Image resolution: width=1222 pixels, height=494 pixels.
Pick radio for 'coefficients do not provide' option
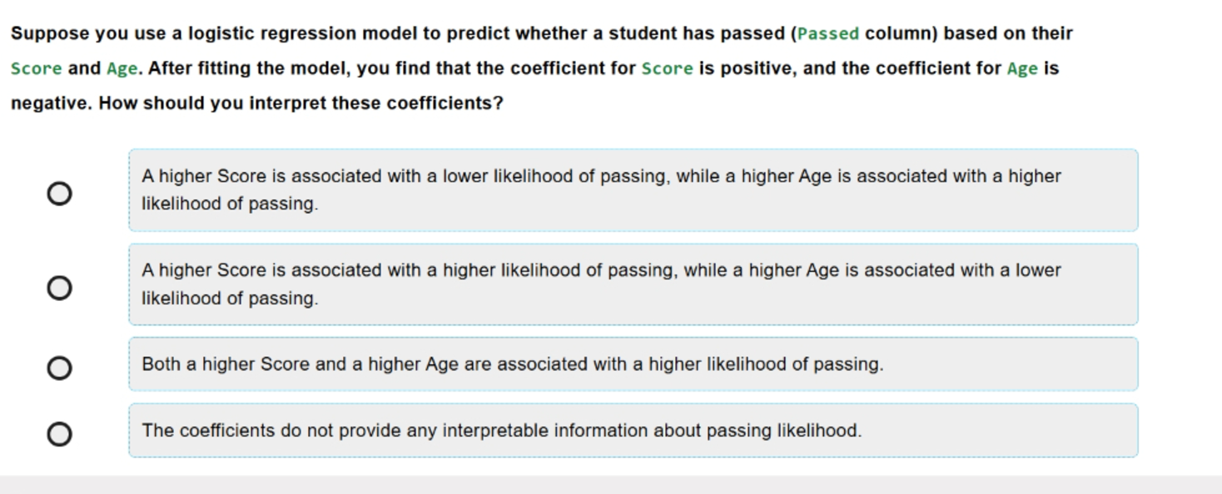59,434
